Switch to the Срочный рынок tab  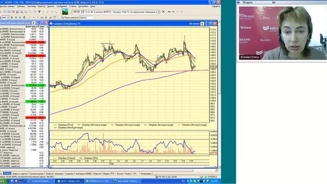36,173
